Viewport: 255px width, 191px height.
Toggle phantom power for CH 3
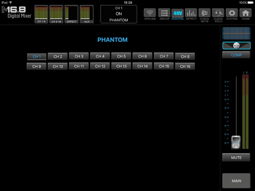click(x=79, y=56)
